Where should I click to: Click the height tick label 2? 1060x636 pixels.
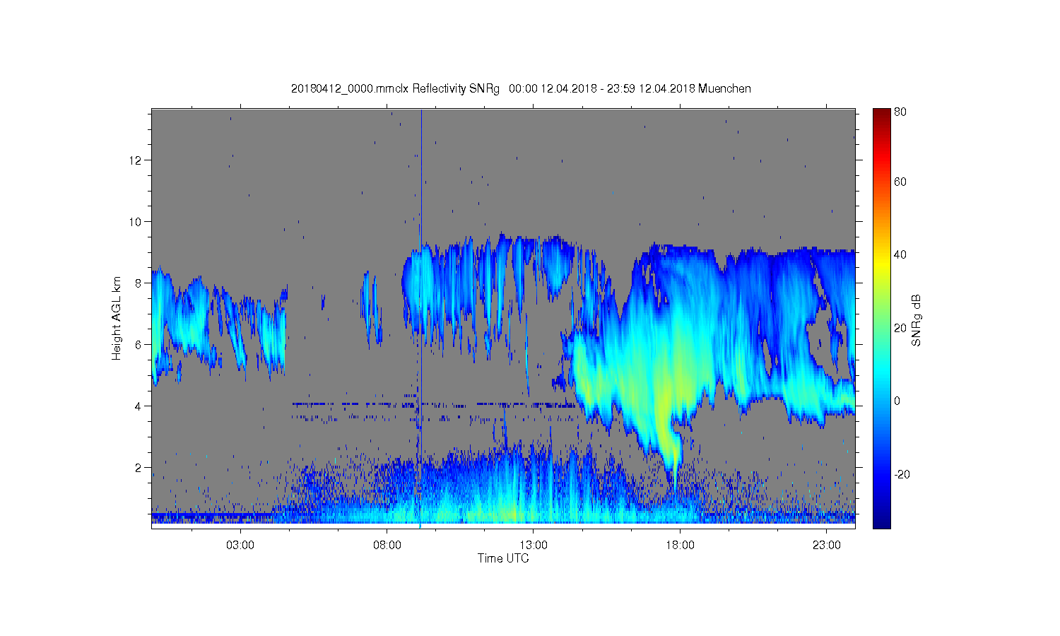coord(137,468)
